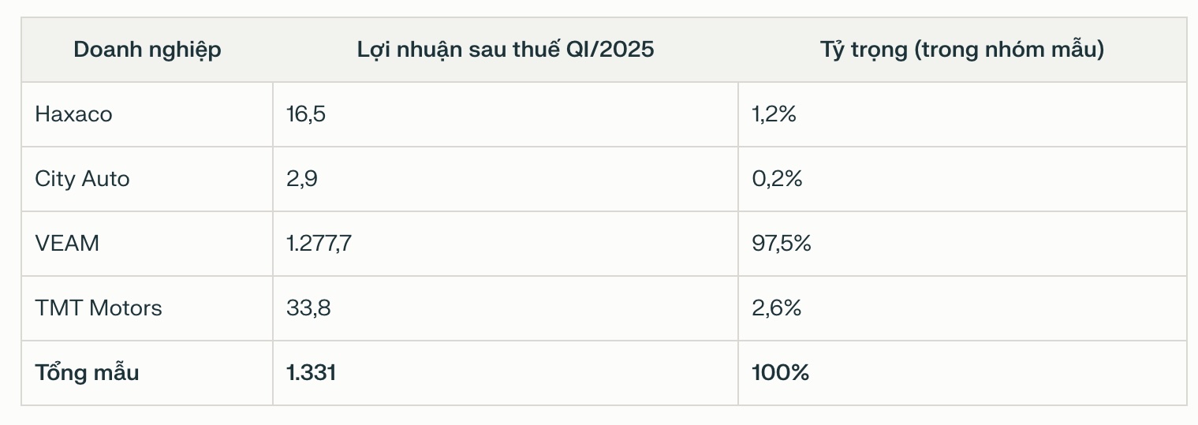Click the "Lợi nhuận sau thuế" header words
The width and height of the screenshot is (1198, 425).
(x=459, y=50)
